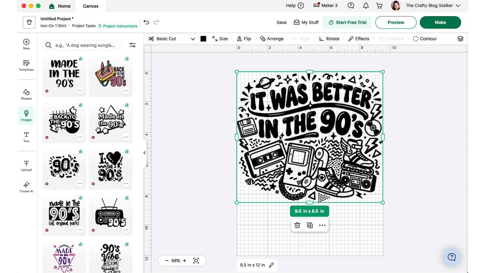Open the Upload tool
Viewport: 485px width, 273px height.
[x=26, y=165]
